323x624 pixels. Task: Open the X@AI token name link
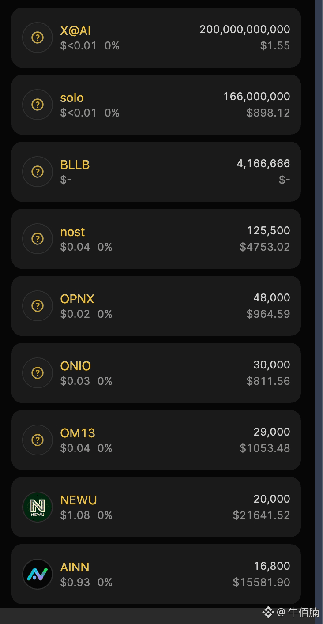(75, 30)
